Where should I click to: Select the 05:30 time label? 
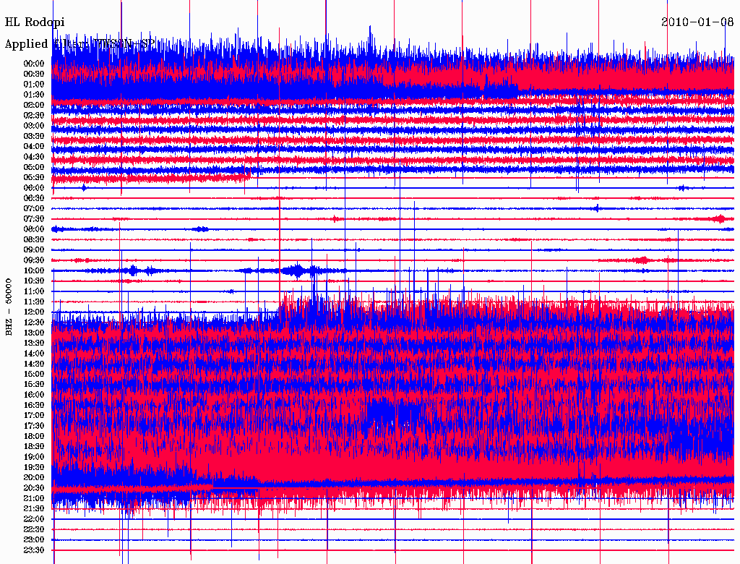34,177
